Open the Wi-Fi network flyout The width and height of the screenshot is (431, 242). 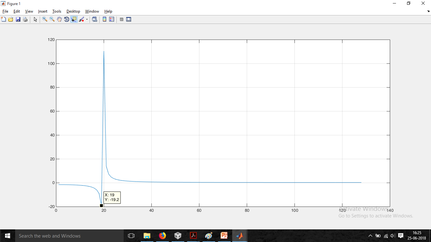[386, 236]
